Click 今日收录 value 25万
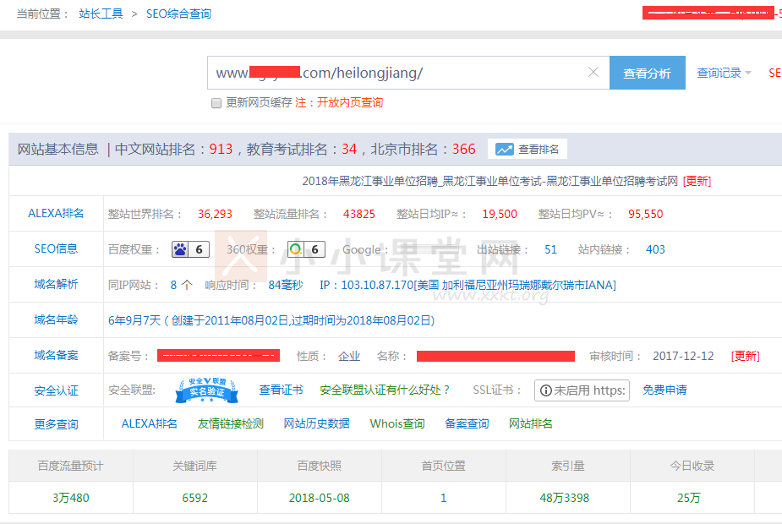The image size is (782, 524). (x=689, y=498)
